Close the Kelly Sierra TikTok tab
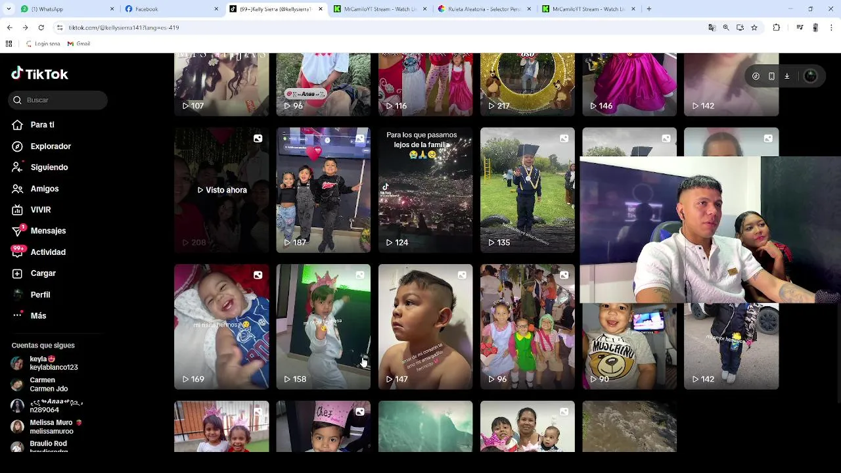The height and width of the screenshot is (473, 841). pos(321,9)
